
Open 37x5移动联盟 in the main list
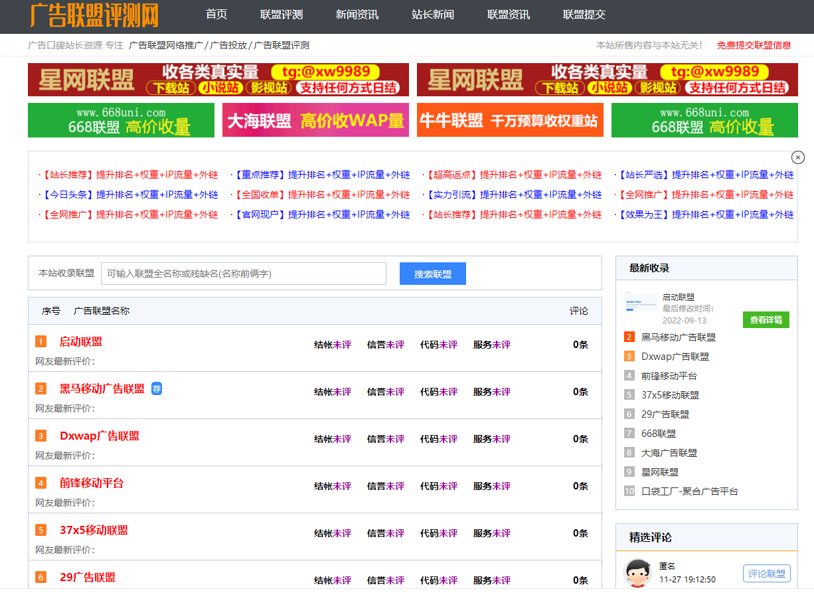(x=94, y=531)
